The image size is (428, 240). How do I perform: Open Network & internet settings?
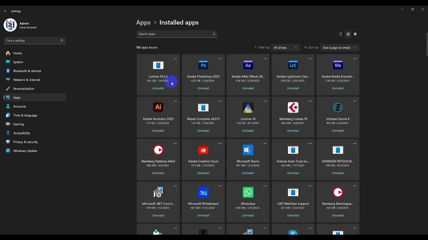35,80
